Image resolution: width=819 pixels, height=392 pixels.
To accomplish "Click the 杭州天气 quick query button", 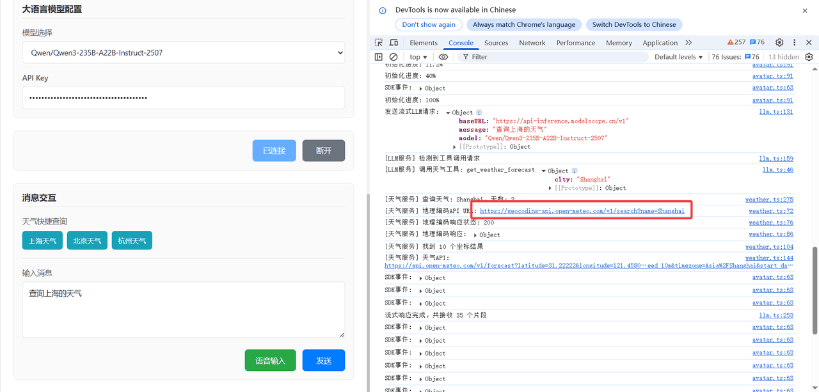I will (132, 240).
